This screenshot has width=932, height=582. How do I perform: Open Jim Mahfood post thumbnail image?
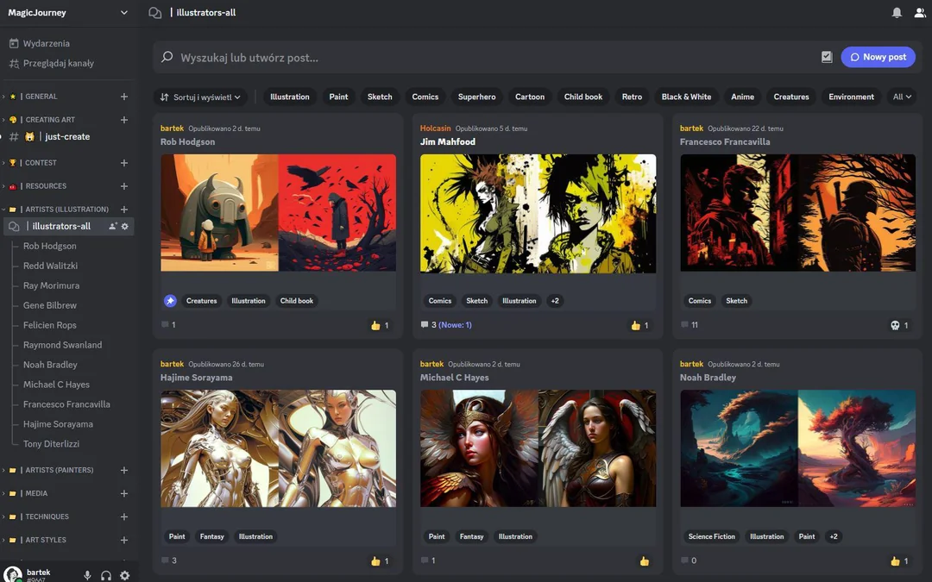pyautogui.click(x=538, y=213)
